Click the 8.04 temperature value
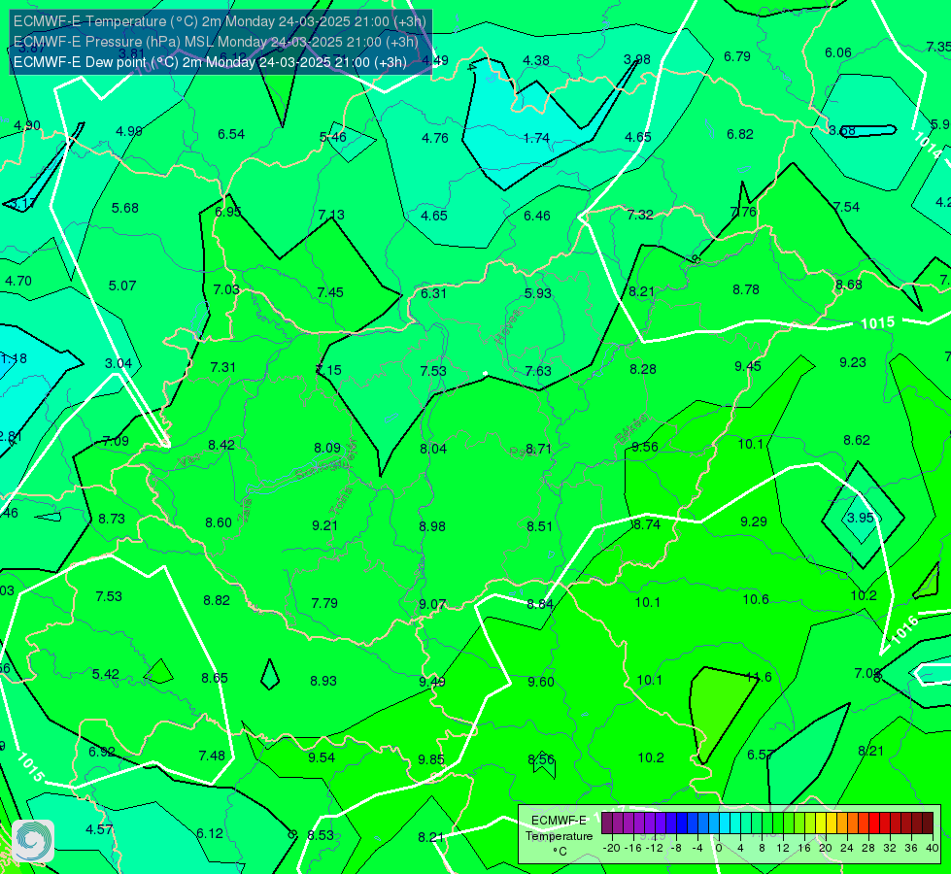This screenshot has height=874, width=951. [433, 449]
